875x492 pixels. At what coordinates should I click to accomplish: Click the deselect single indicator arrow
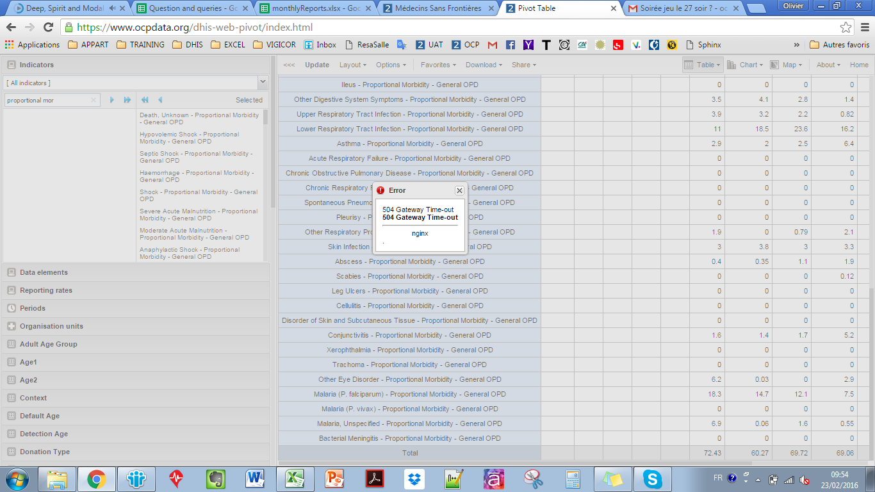(x=159, y=100)
